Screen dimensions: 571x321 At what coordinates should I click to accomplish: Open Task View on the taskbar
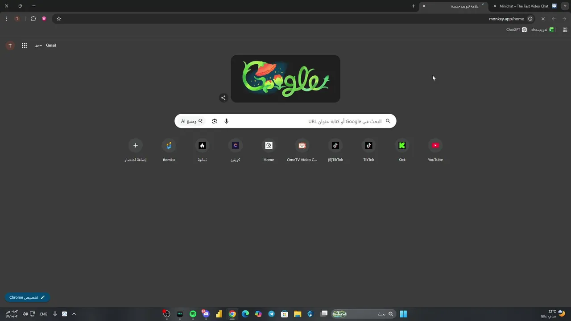pos(324,314)
